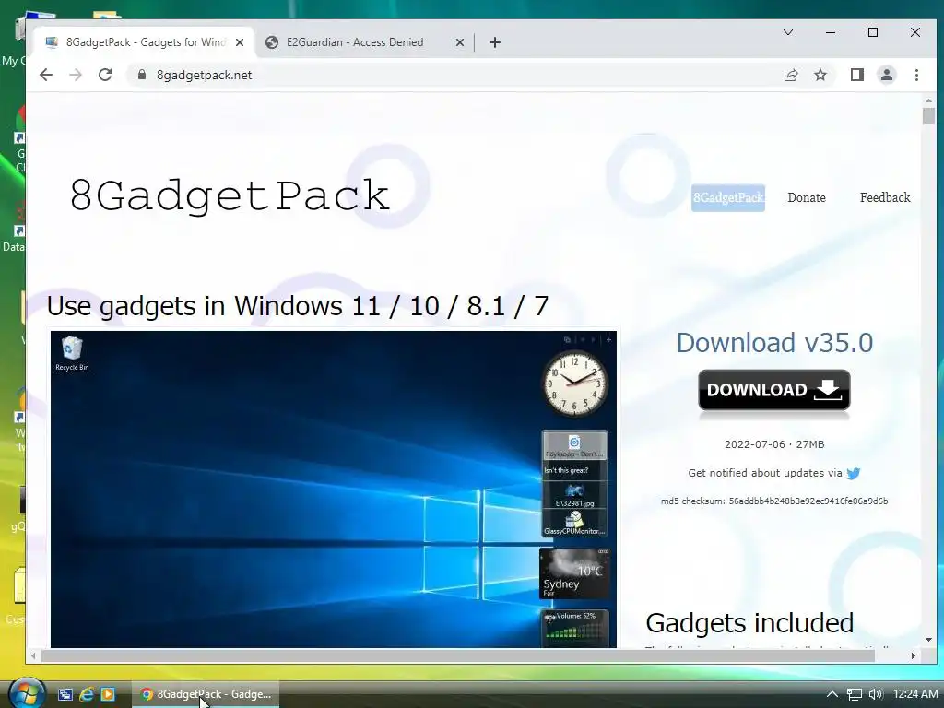
Task: Click the horizontal scrollbar thumb
Action: [x=457, y=655]
